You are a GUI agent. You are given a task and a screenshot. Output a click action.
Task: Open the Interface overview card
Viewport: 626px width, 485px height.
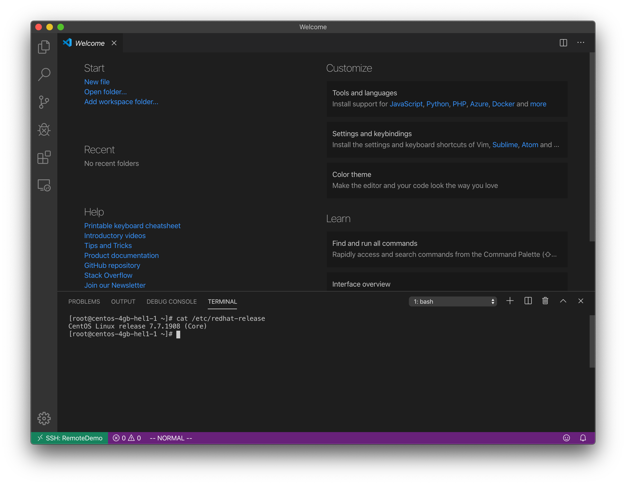pyautogui.click(x=447, y=282)
